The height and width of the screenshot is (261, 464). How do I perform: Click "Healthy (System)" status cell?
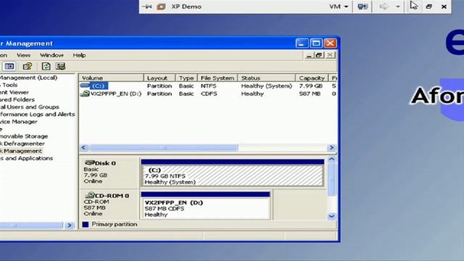point(267,86)
